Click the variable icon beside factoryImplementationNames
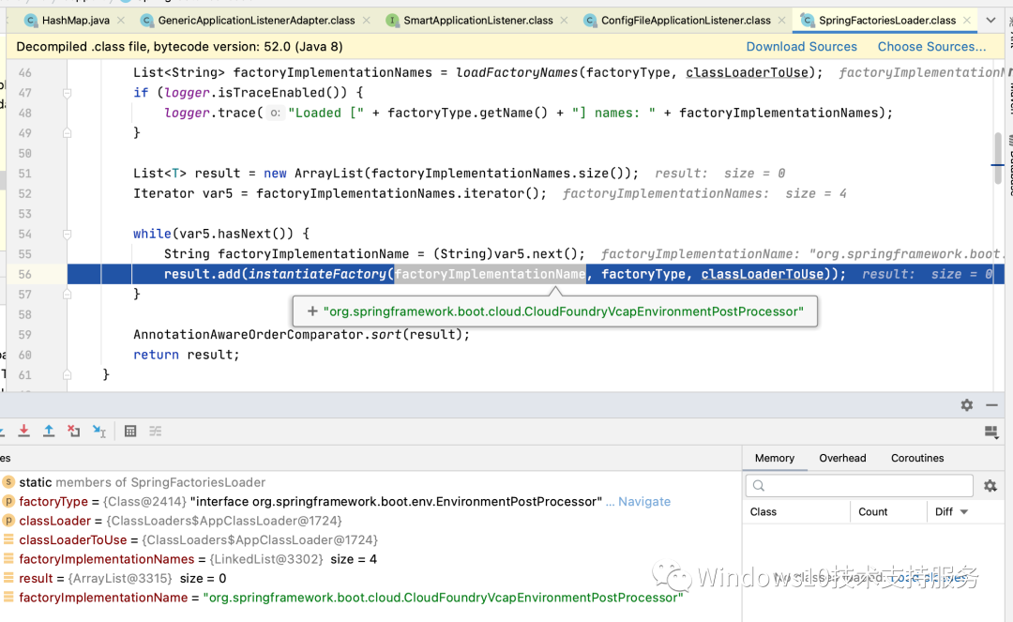This screenshot has width=1013, height=622. point(8,559)
